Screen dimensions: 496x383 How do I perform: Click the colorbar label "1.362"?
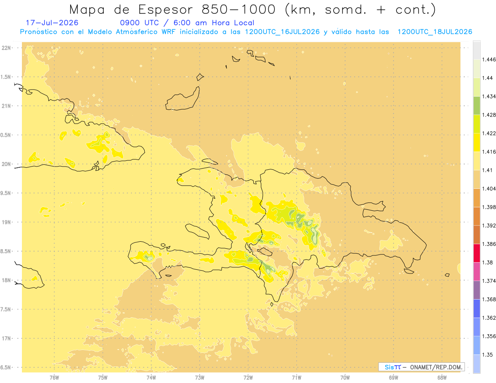click(x=489, y=318)
